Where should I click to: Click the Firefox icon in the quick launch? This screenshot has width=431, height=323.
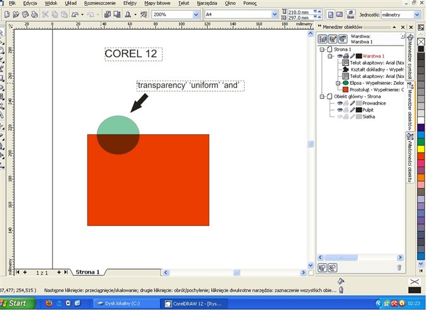(x=49, y=303)
